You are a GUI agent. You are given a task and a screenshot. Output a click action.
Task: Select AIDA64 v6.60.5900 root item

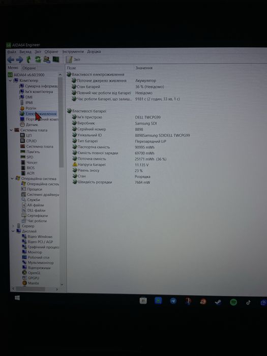(x=26, y=75)
